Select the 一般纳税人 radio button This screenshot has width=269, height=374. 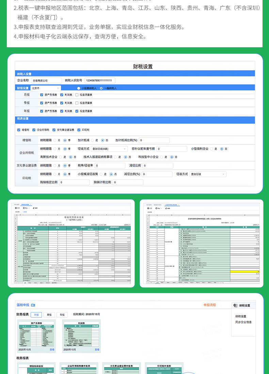tap(101, 88)
